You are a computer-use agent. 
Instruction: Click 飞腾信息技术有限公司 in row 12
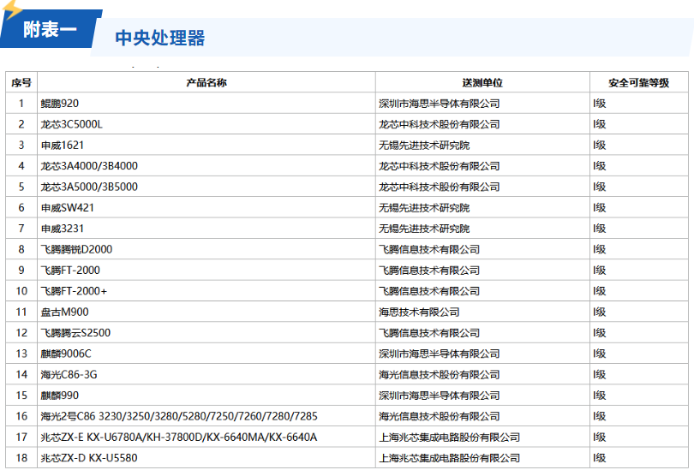(x=429, y=333)
